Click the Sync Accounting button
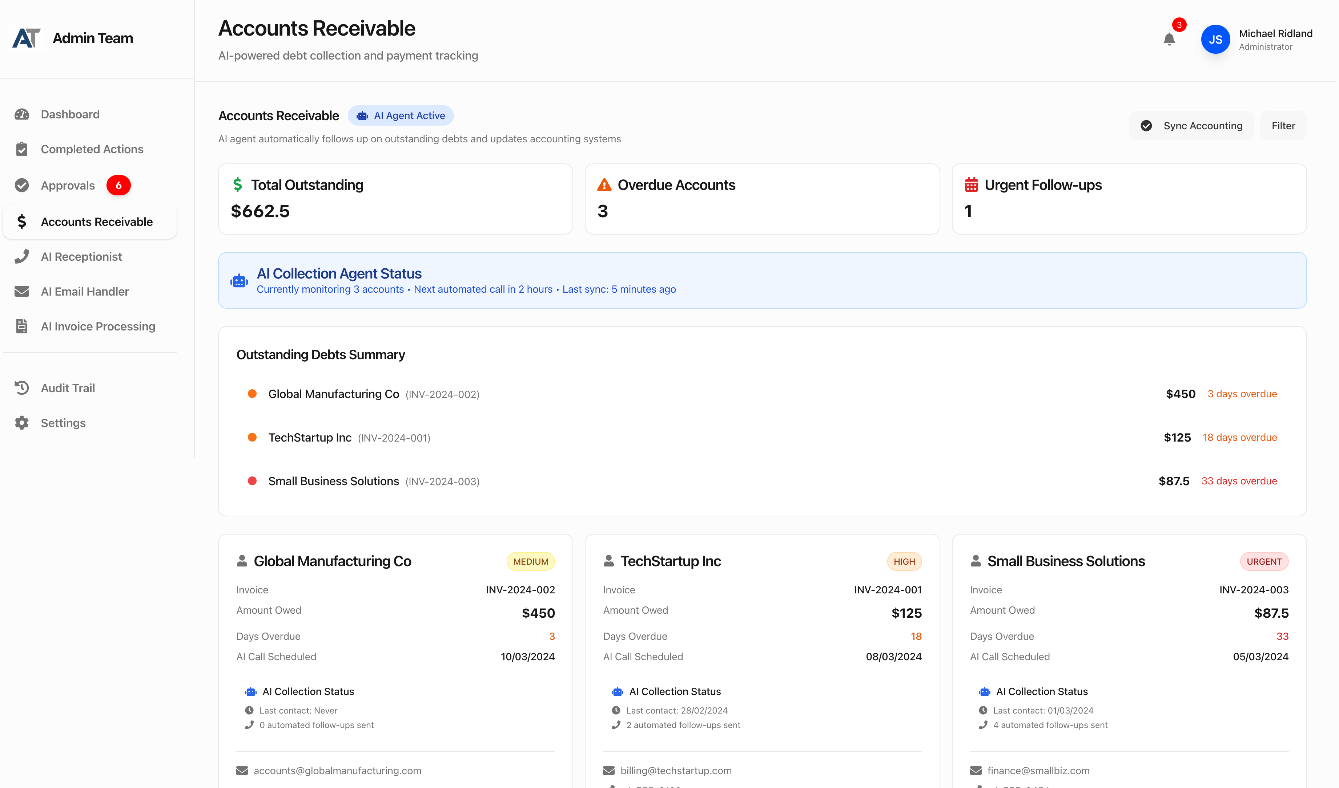Image resolution: width=1339 pixels, height=788 pixels. pyautogui.click(x=1191, y=125)
